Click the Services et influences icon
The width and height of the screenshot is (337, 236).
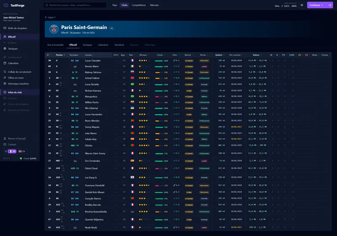coord(5,110)
